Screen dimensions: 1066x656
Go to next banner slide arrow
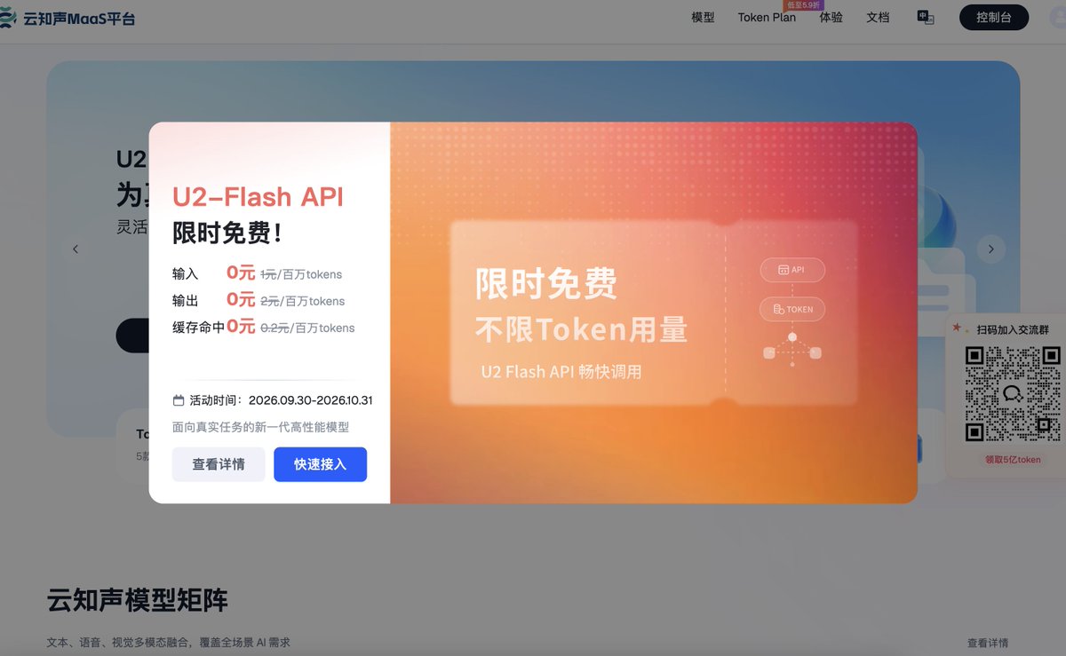coord(991,249)
